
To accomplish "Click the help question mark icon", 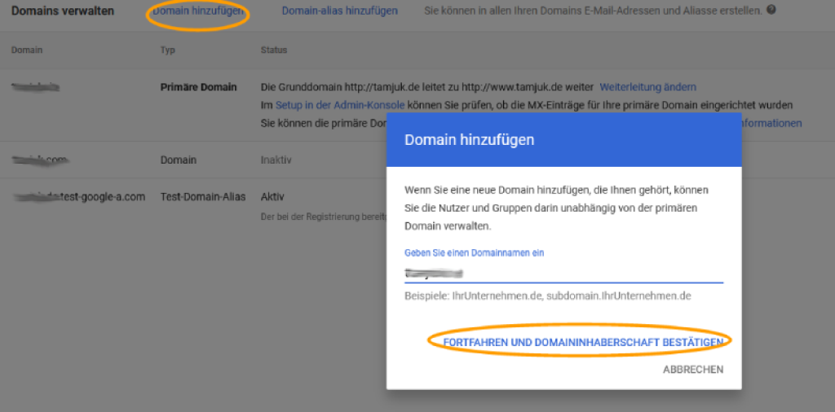I will click(771, 10).
